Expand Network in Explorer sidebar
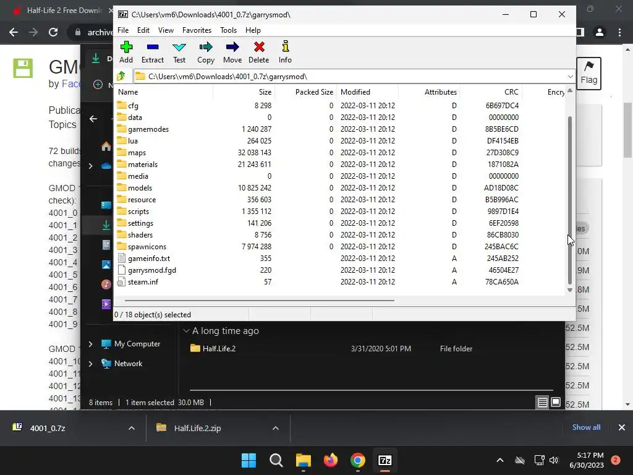Viewport: 633px width, 475px height. coord(90,364)
